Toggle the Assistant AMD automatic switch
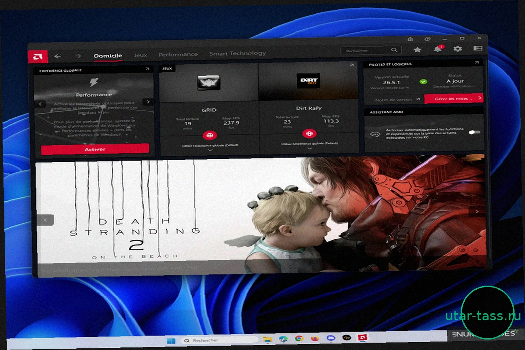525x350 pixels. [x=474, y=132]
